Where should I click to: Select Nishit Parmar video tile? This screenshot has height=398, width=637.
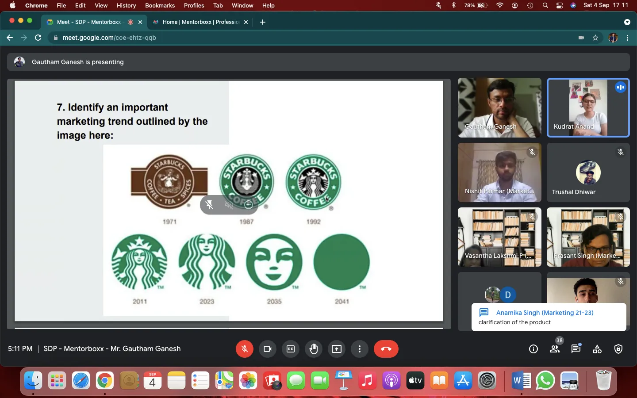[499, 172]
